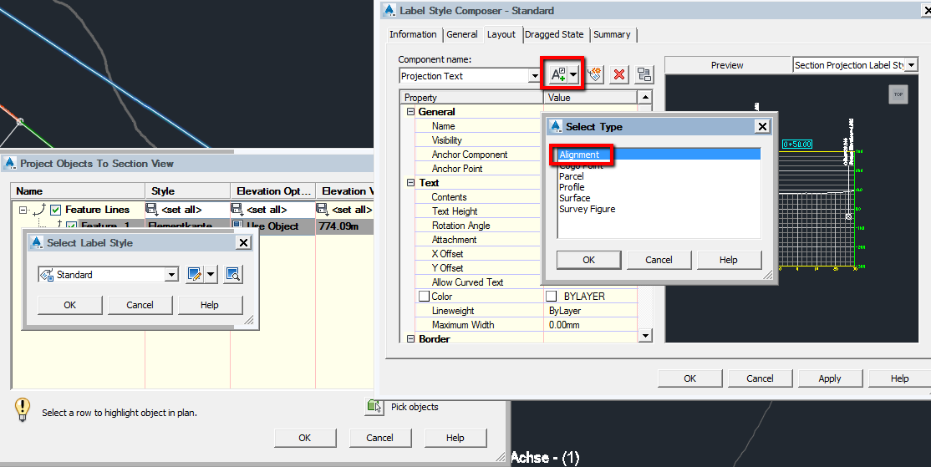Open the Section Projection Label Style preview dropdown
The height and width of the screenshot is (467, 931).
(x=912, y=65)
